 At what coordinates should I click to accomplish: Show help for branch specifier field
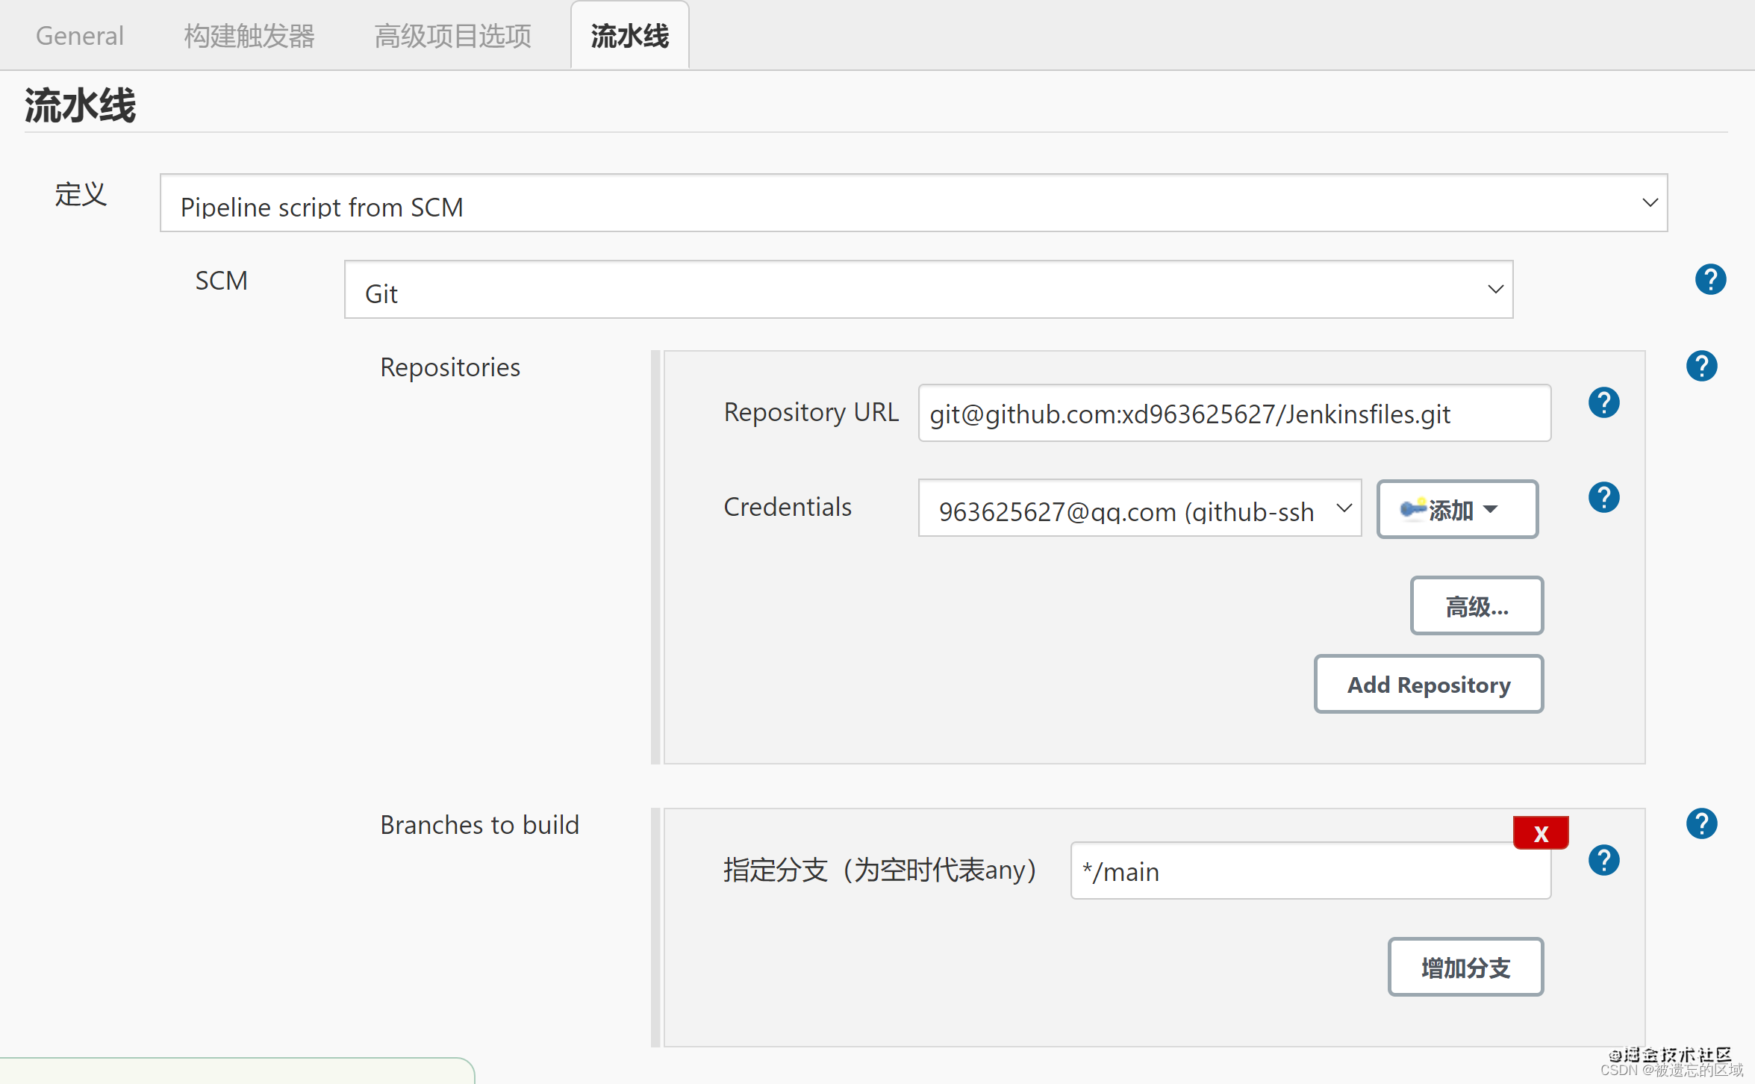pos(1603,860)
